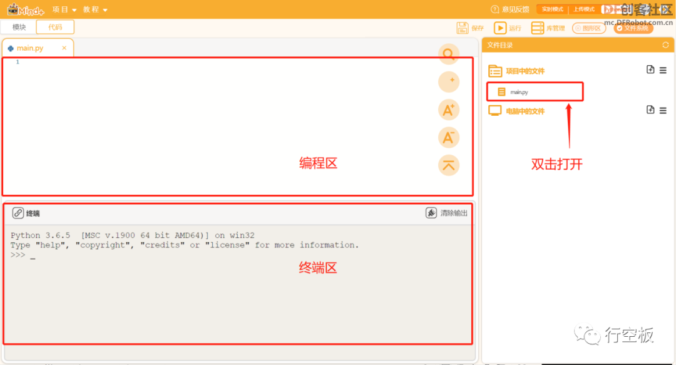Screen dimensions: 676x365
Task: Open the 教程 dropdown menu
Action: [95, 9]
